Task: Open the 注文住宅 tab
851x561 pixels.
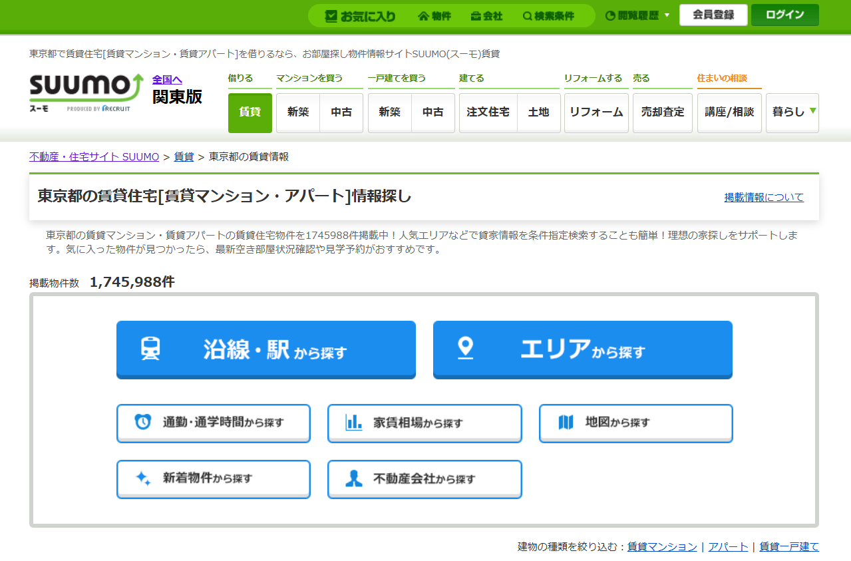Action: click(x=488, y=112)
